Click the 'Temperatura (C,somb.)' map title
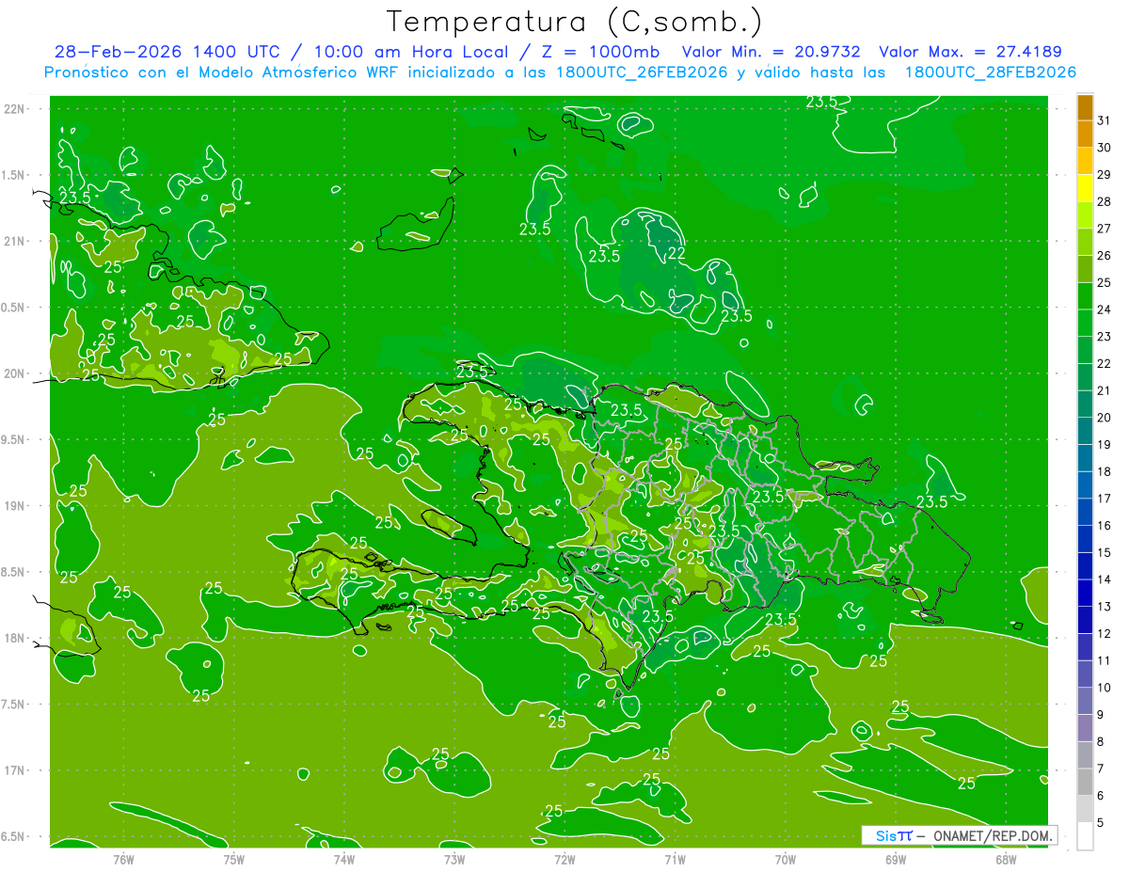Viewport: 1129px width, 872px height. point(575,22)
